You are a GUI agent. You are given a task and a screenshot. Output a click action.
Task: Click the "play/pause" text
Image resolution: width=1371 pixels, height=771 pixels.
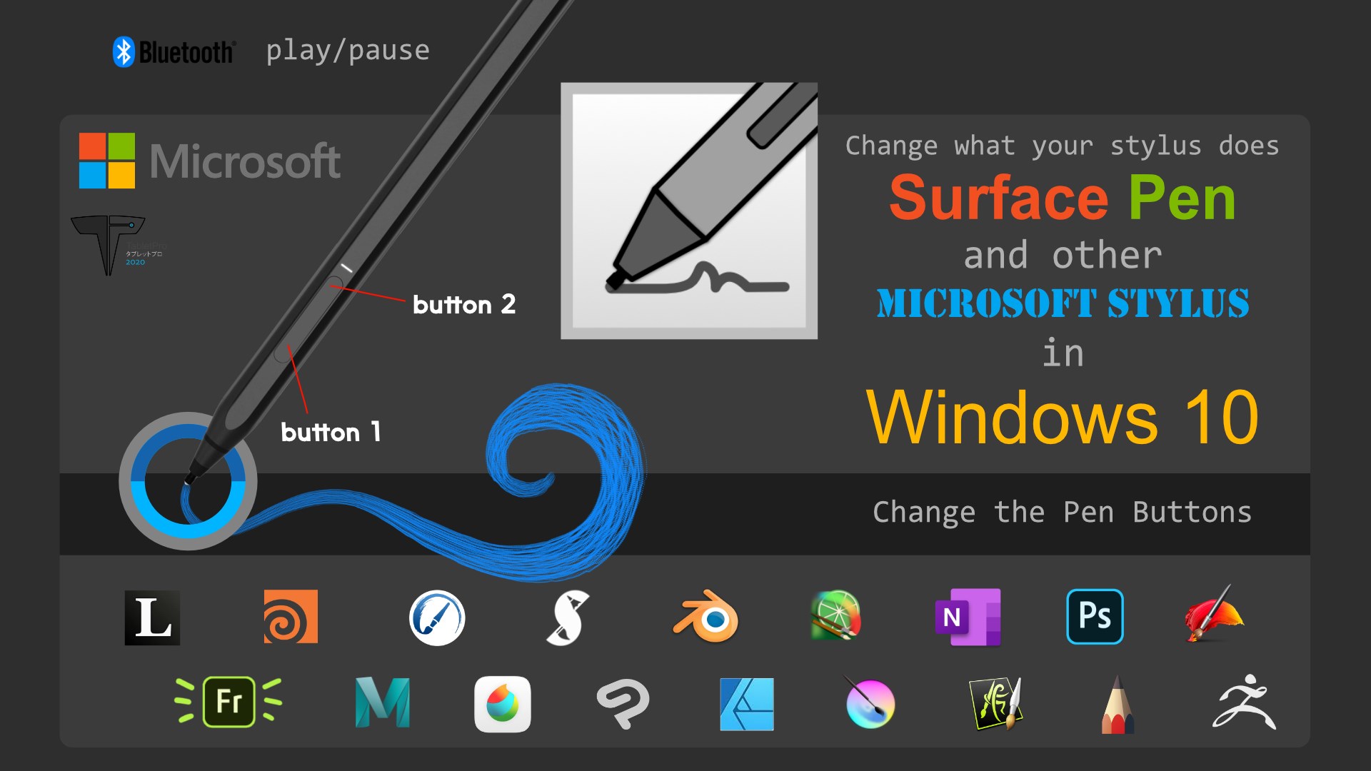point(348,51)
